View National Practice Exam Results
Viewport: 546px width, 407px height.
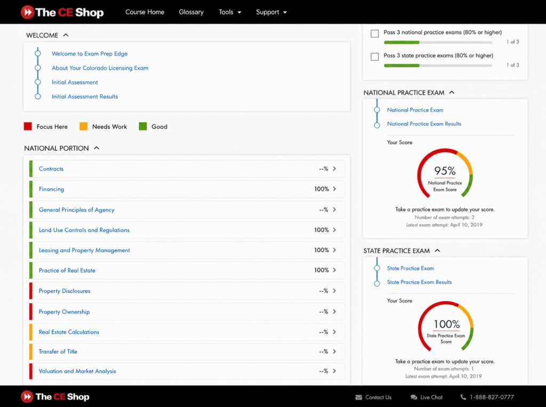424,124
